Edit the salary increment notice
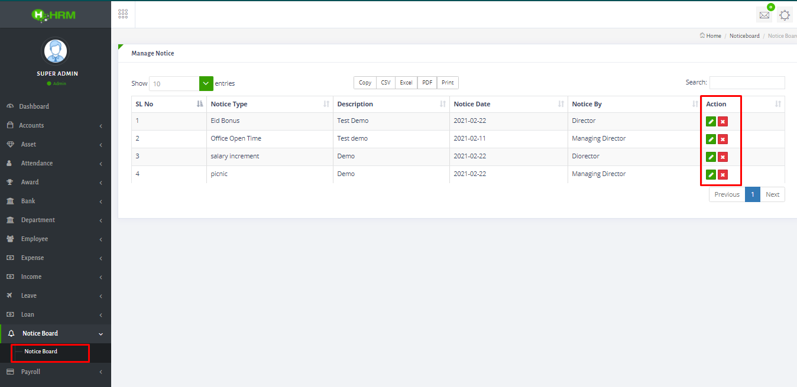Screen dimensions: 797x387 711,157
